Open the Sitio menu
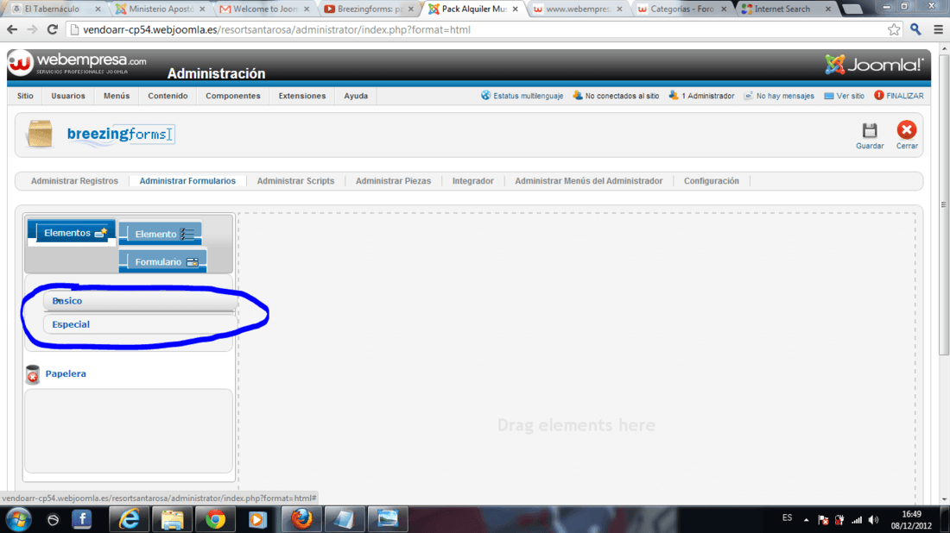Image resolution: width=950 pixels, height=533 pixels. [25, 96]
